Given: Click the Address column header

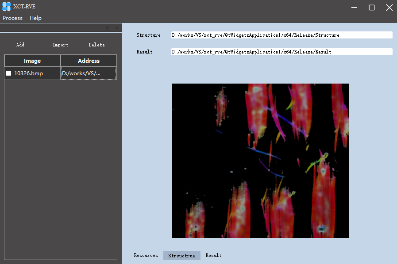Looking at the screenshot, I should point(89,61).
